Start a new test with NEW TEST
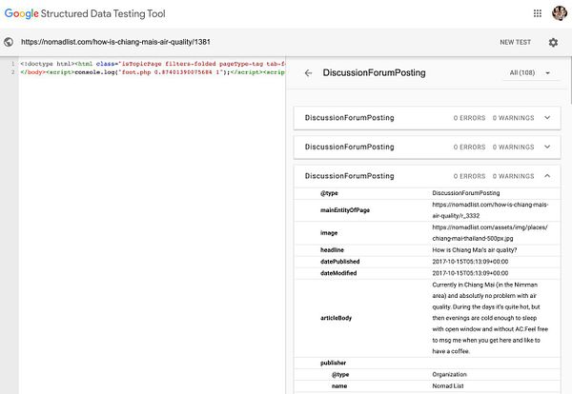 point(516,42)
